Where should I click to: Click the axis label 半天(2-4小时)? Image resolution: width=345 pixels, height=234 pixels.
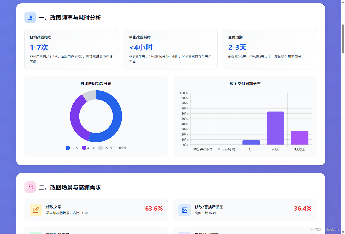pos(227,149)
